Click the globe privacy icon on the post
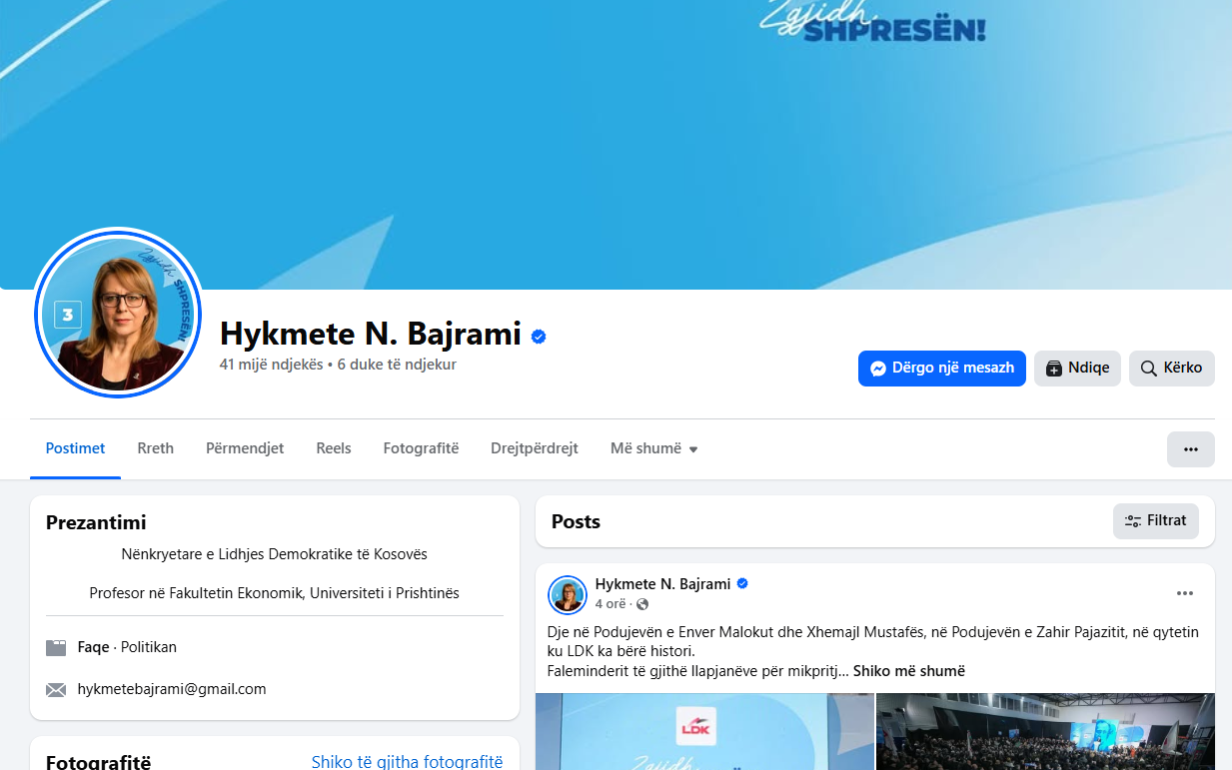The height and width of the screenshot is (770, 1232). (x=642, y=604)
